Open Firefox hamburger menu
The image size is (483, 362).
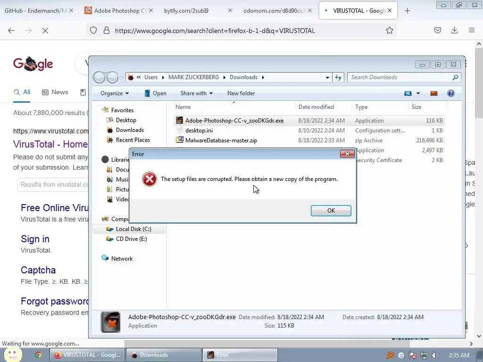[472, 30]
